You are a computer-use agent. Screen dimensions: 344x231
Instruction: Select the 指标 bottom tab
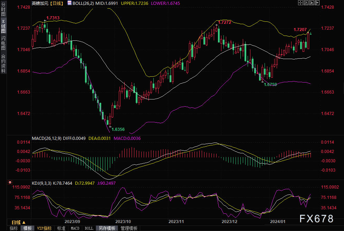(x=13, y=228)
